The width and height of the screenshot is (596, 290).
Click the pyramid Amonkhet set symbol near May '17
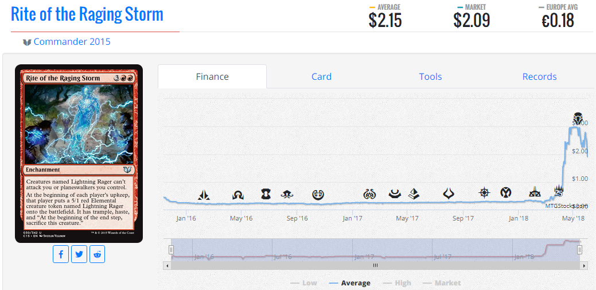coord(414,194)
